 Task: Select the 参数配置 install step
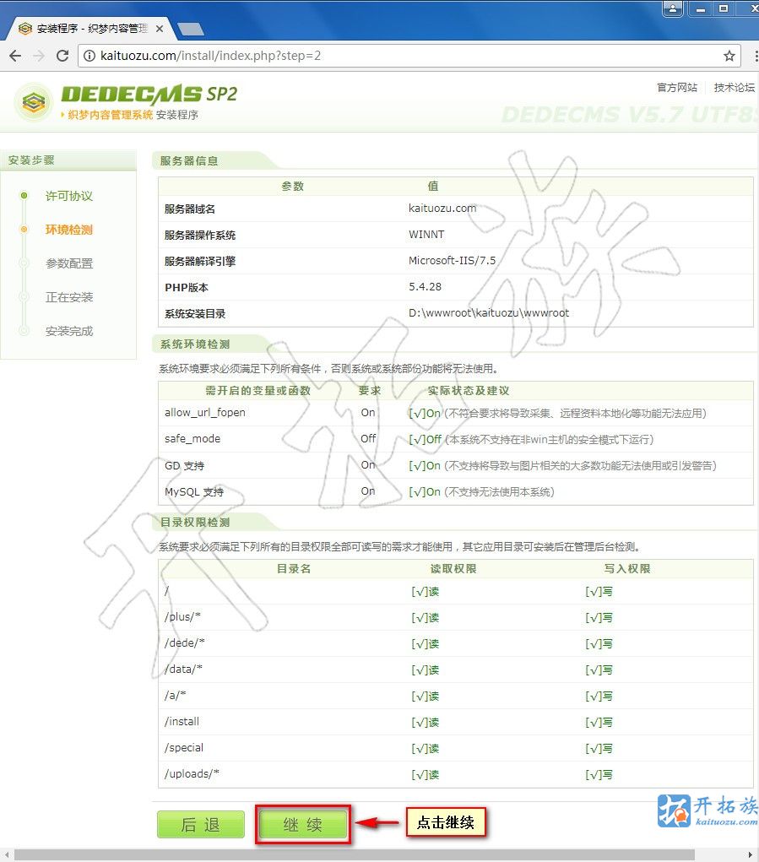pos(68,263)
